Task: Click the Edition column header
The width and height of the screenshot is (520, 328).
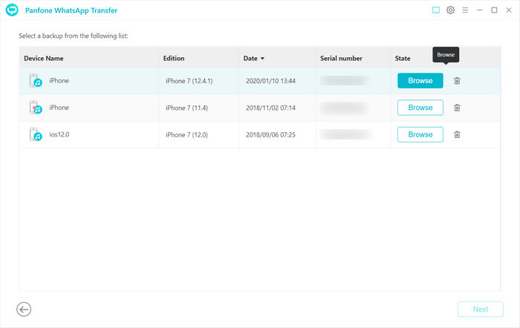Action: [175, 58]
